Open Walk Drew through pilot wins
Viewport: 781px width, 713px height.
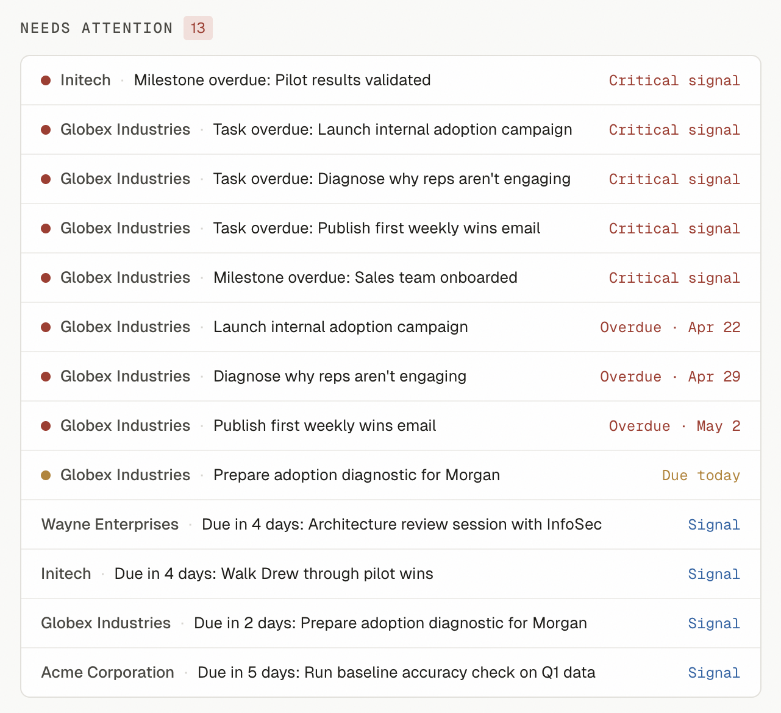tap(391, 574)
